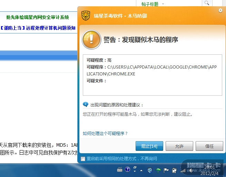The image size is (226, 177).
Task: Click the clock showing 20:01
Action: (x=210, y=167)
